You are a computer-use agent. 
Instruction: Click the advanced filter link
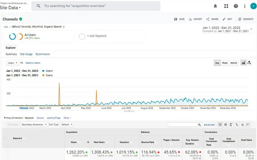click(x=209, y=125)
